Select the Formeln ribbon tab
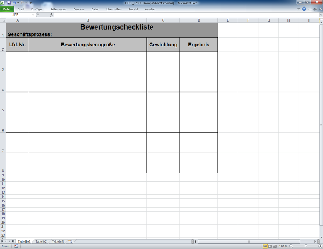 pos(79,9)
